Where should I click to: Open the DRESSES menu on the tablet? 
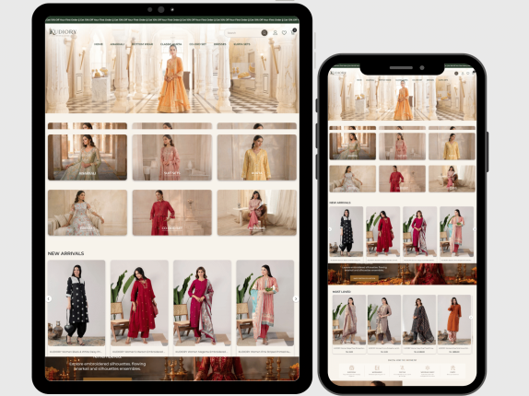pos(220,44)
